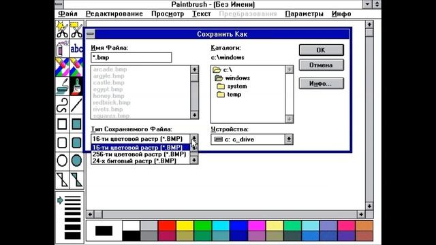Choose the straight Line tool
Image resolution: width=436 pixels, height=245 pixels.
tap(76, 105)
